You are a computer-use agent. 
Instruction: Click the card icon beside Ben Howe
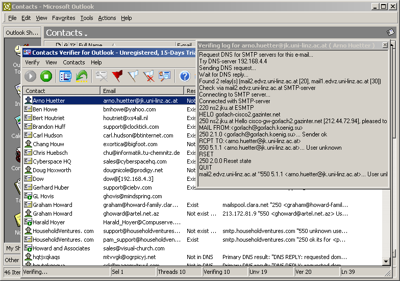(28, 109)
